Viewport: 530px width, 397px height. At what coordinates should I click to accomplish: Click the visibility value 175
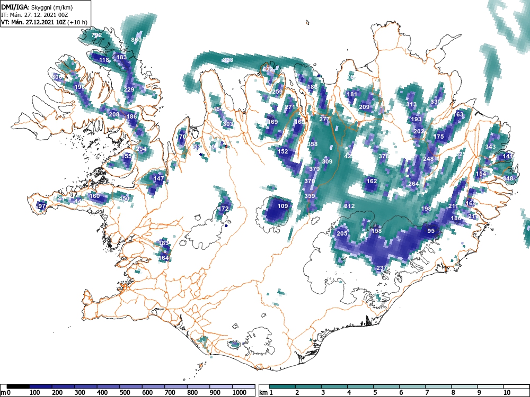pos(438,137)
